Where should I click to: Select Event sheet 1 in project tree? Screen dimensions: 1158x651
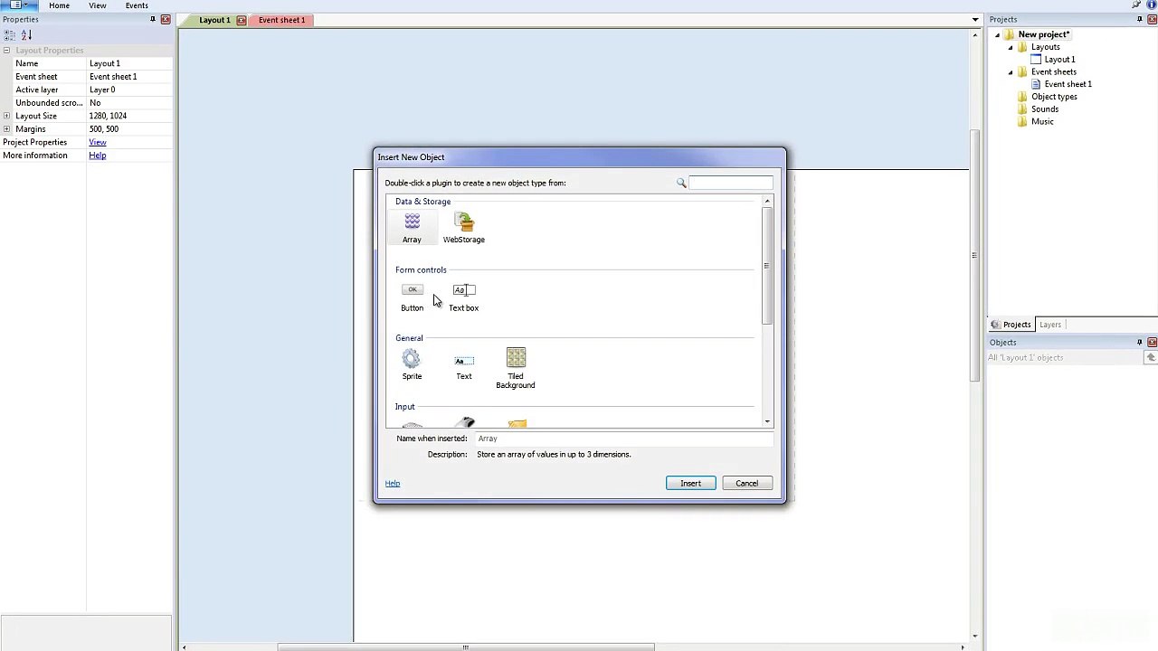tap(1068, 84)
